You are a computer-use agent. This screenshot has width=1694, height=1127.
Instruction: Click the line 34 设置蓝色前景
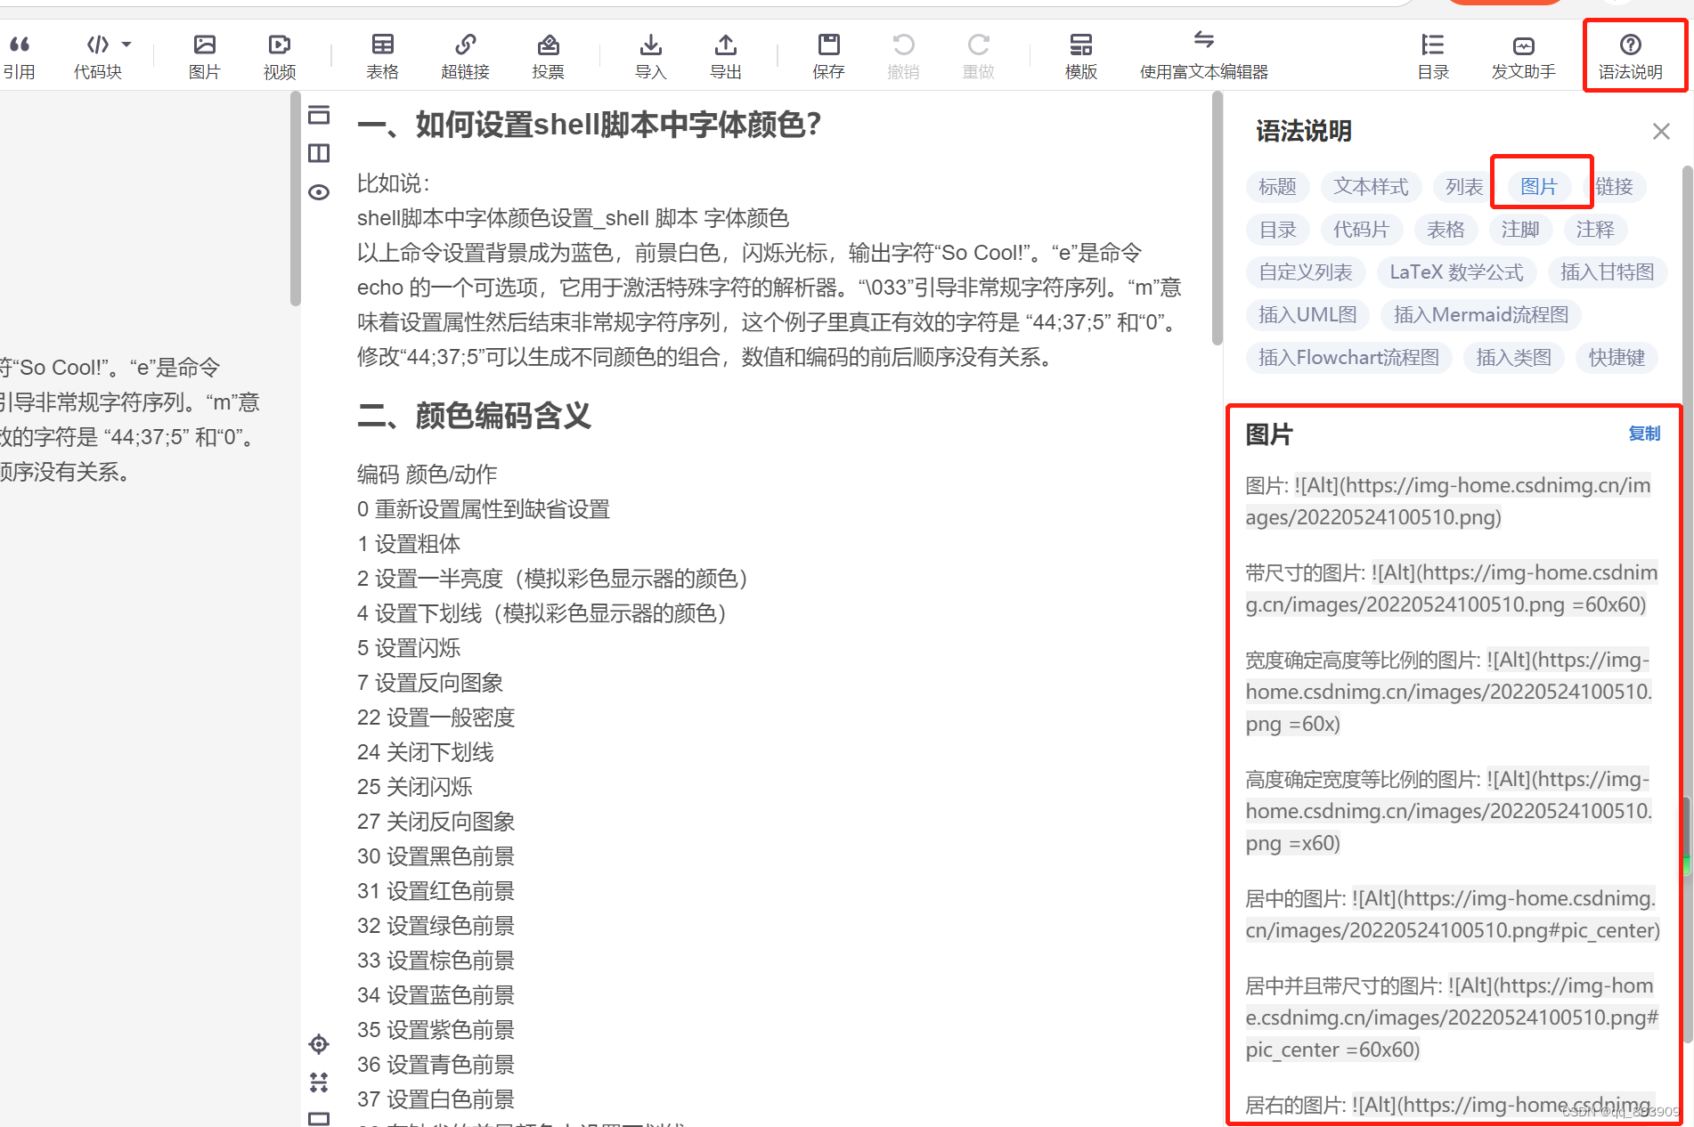pyautogui.click(x=436, y=995)
